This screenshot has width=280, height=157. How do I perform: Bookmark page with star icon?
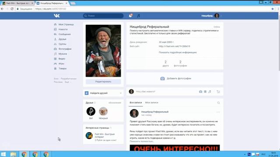273,9
